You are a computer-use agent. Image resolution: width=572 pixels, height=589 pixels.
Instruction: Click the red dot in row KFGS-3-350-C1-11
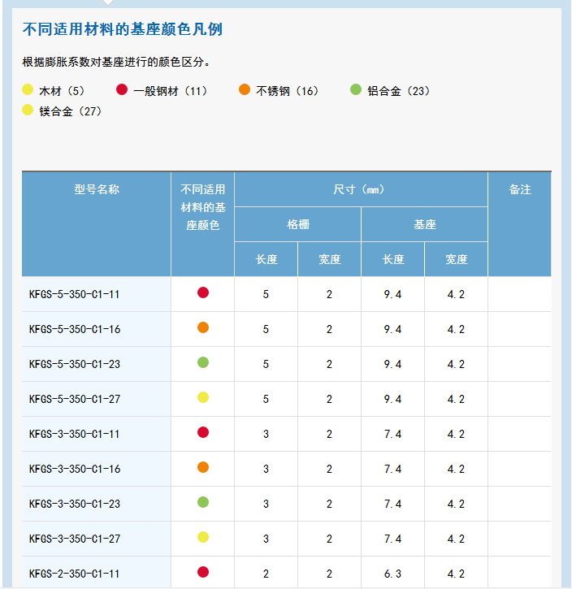203,432
